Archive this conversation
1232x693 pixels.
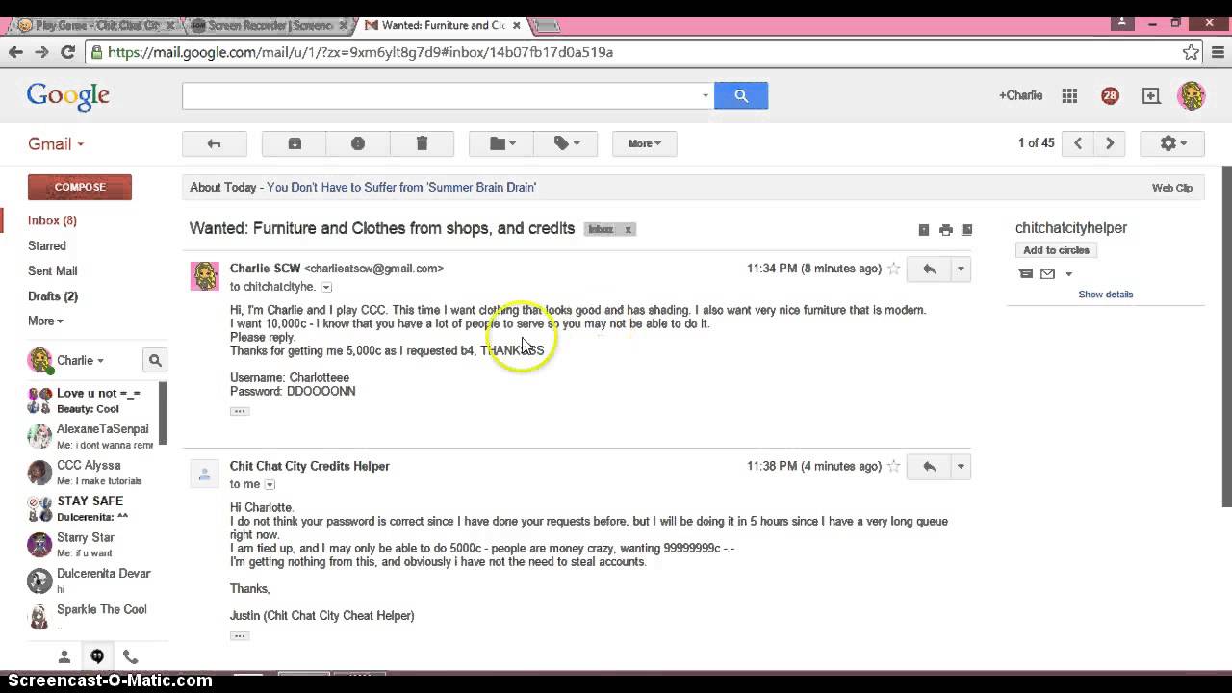(x=295, y=143)
